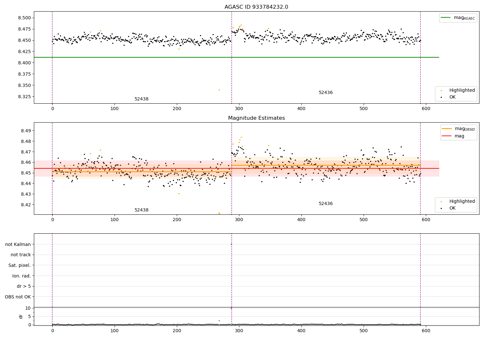The image size is (484, 338).
Task: Click the 300 x-tick label under the top plot
Action: 239,109
